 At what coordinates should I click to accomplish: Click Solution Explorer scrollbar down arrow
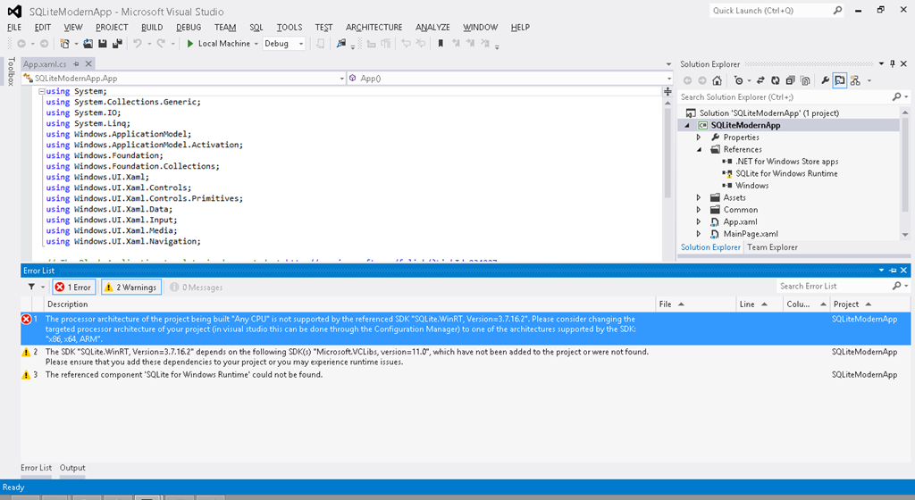point(905,235)
